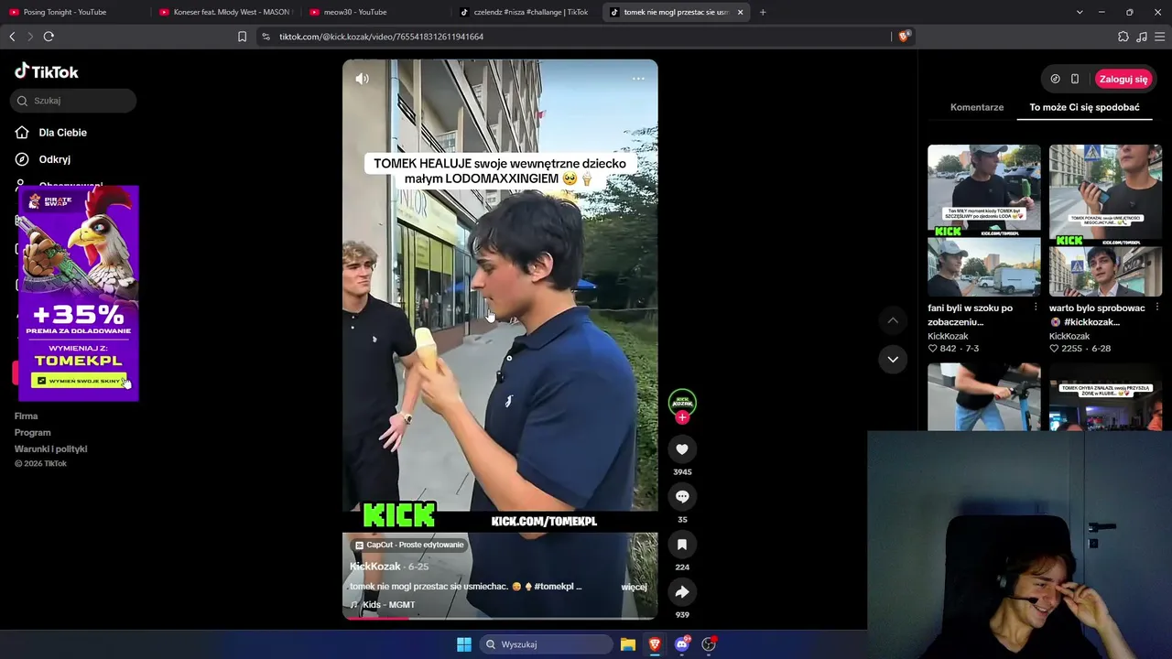The height and width of the screenshot is (659, 1172).
Task: Open Discord from the taskbar
Action: 681,644
